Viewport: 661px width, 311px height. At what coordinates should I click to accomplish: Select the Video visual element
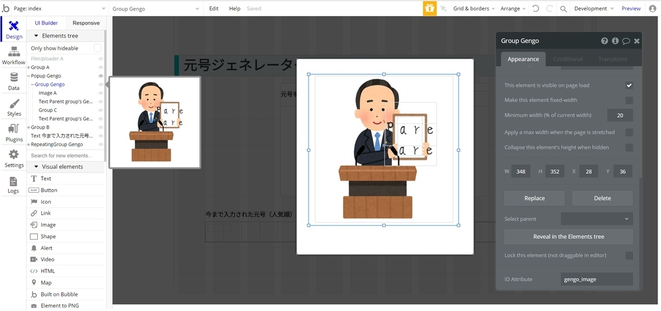pyautogui.click(x=66, y=259)
